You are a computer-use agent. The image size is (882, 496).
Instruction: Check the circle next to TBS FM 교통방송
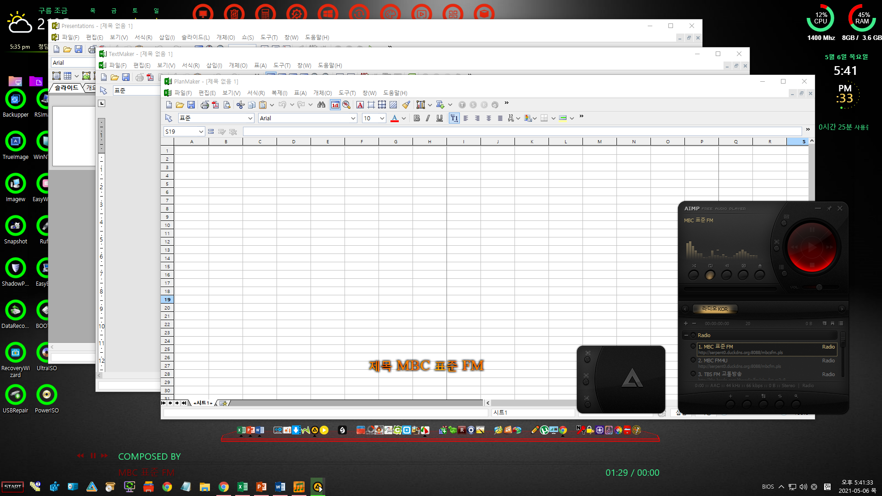693,374
